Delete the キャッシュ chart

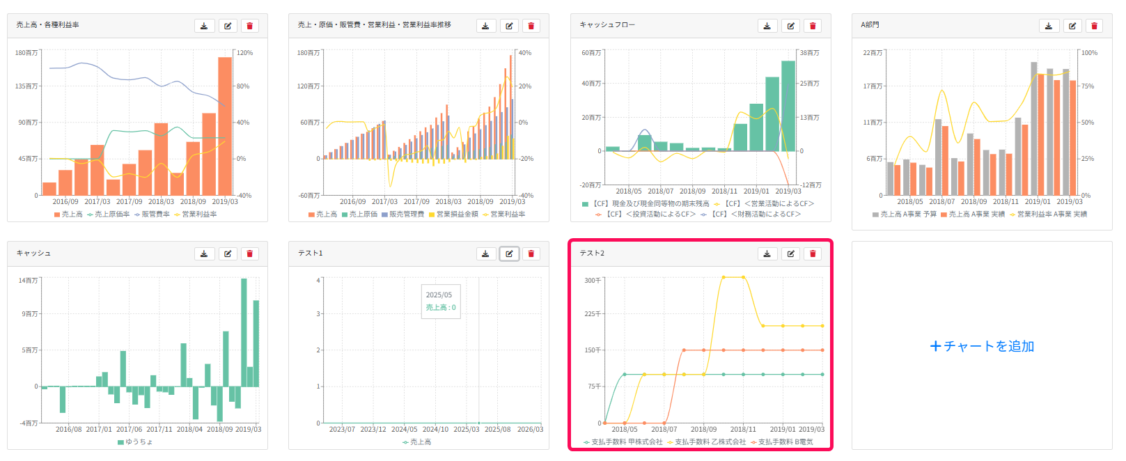[249, 253]
